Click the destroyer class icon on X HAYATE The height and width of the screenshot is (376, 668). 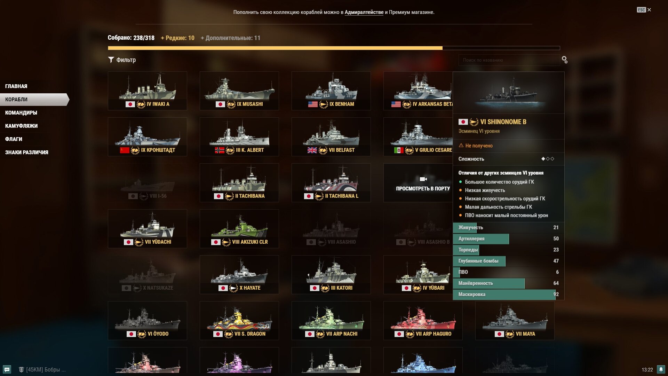233,288
